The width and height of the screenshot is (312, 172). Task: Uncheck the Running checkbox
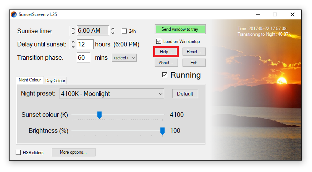165,75
